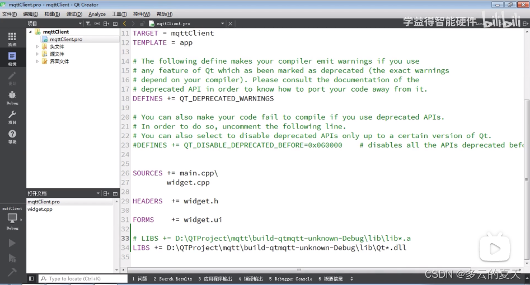Click the Build hammer button
Viewport: 530px width, 285px height.
[x=12, y=272]
